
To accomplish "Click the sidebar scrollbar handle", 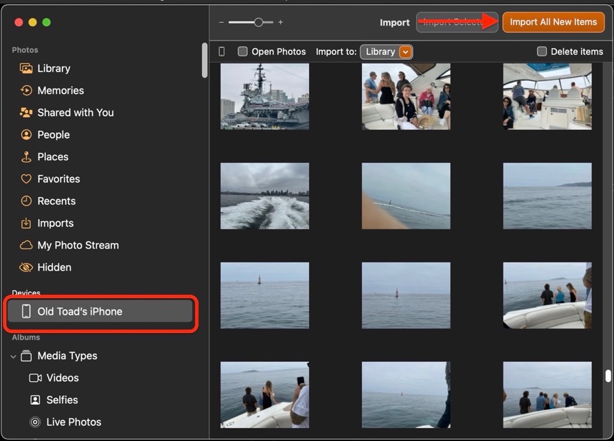I will point(205,60).
